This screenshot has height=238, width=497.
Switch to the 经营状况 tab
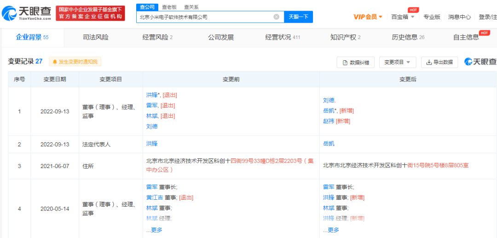click(283, 37)
